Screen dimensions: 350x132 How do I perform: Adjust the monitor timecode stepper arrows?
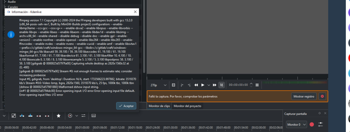tap(251, 85)
